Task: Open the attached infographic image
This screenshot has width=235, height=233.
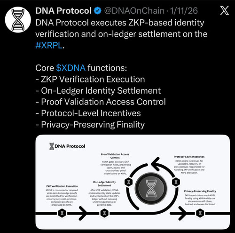Action: click(x=133, y=182)
